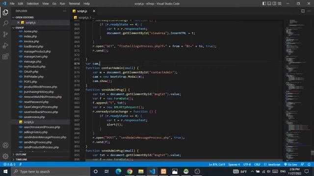Change encoding via UTF-8 status item
This screenshot has height=176, width=314.
247,164
